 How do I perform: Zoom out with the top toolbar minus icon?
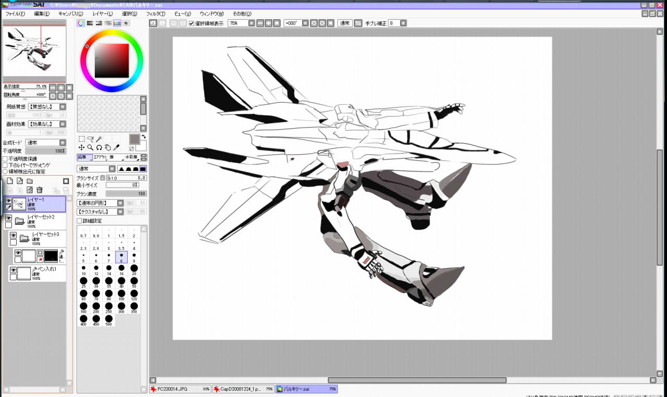pos(261,23)
